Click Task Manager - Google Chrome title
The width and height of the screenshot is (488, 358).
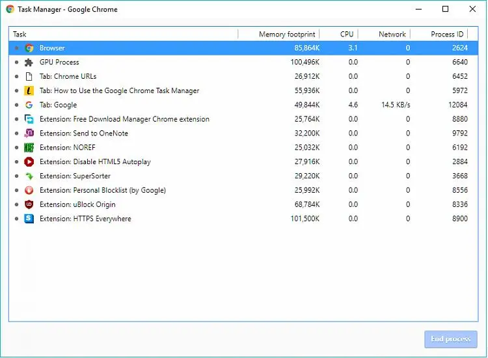pos(68,9)
